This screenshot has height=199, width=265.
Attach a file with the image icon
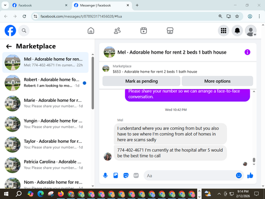point(116,176)
